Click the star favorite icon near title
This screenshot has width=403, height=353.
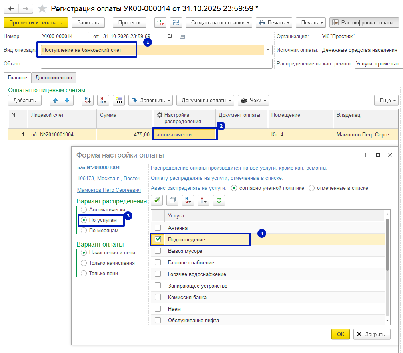[x=41, y=8]
